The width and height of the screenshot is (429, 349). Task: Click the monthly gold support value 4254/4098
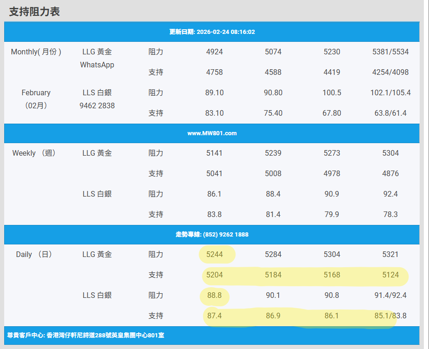click(390, 72)
